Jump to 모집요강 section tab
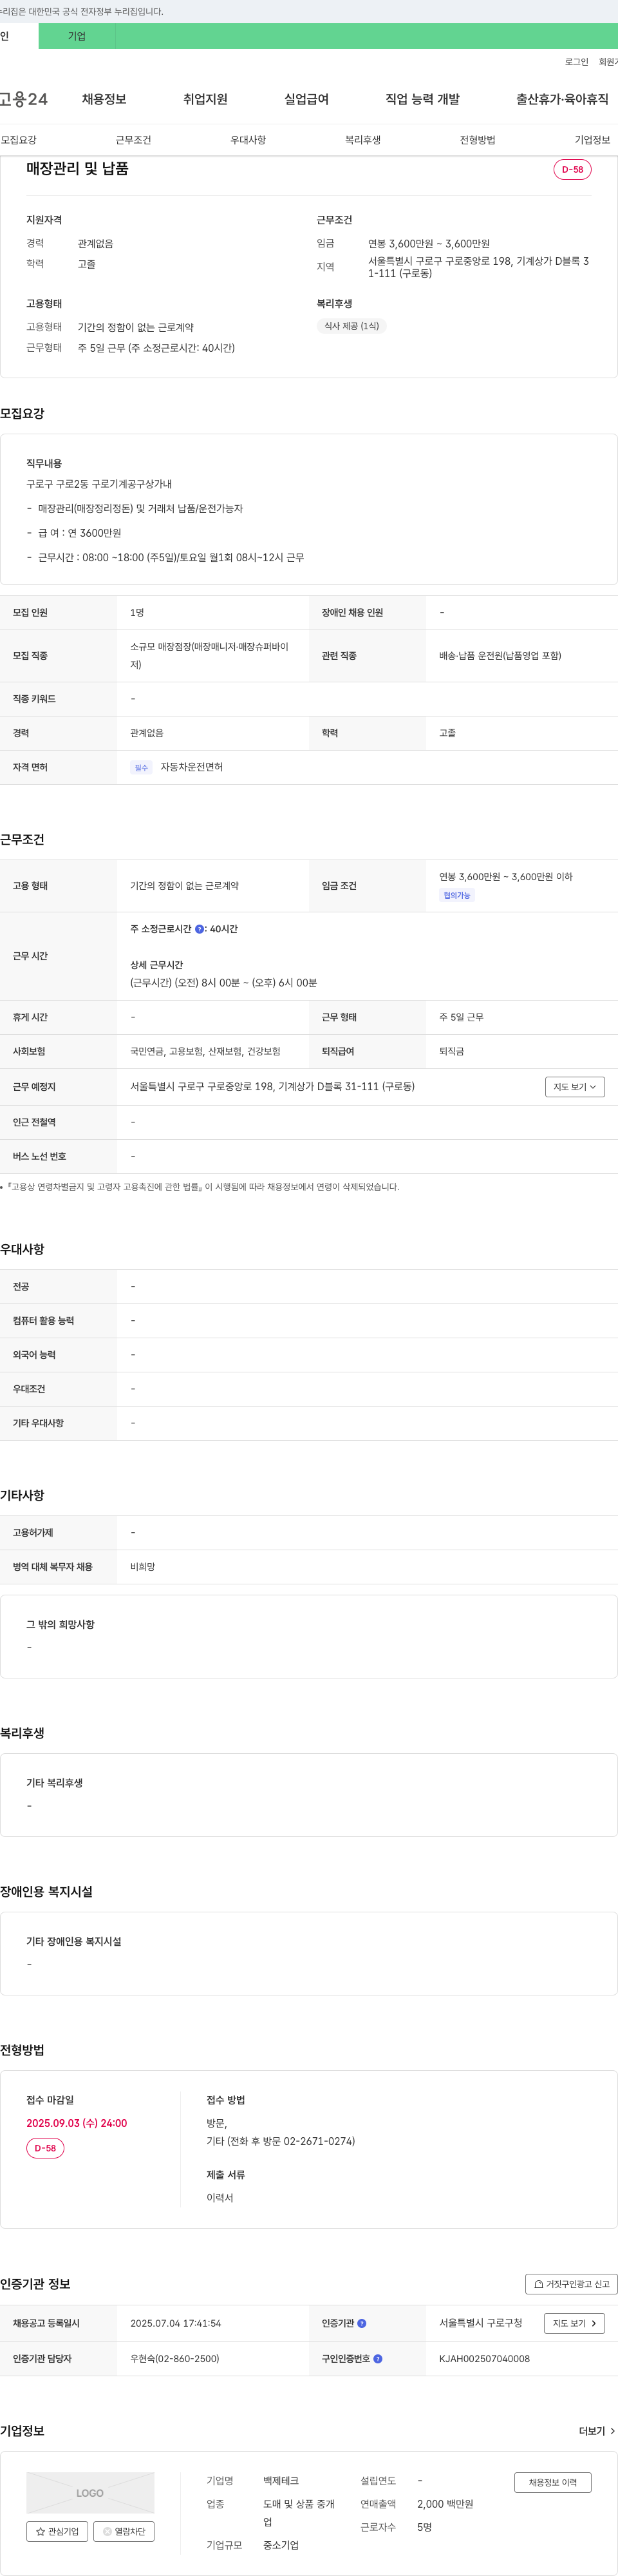The width and height of the screenshot is (618, 2576). 18,140
